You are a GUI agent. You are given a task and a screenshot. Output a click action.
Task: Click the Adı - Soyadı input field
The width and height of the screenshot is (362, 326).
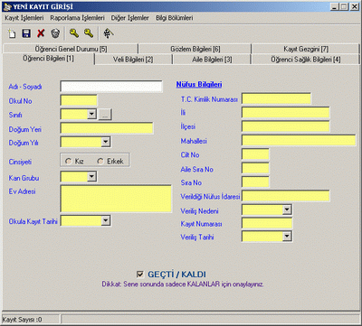[111, 87]
